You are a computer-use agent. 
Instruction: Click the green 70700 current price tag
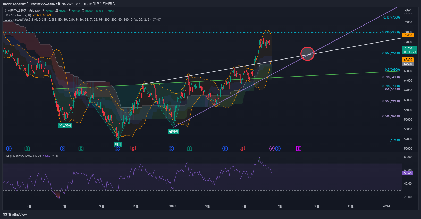pyautogui.click(x=410, y=50)
